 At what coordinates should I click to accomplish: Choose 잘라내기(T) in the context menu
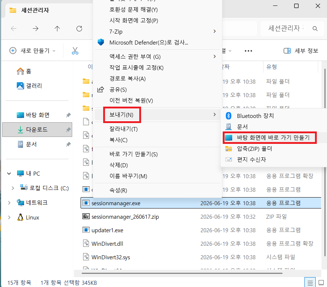coord(157,129)
